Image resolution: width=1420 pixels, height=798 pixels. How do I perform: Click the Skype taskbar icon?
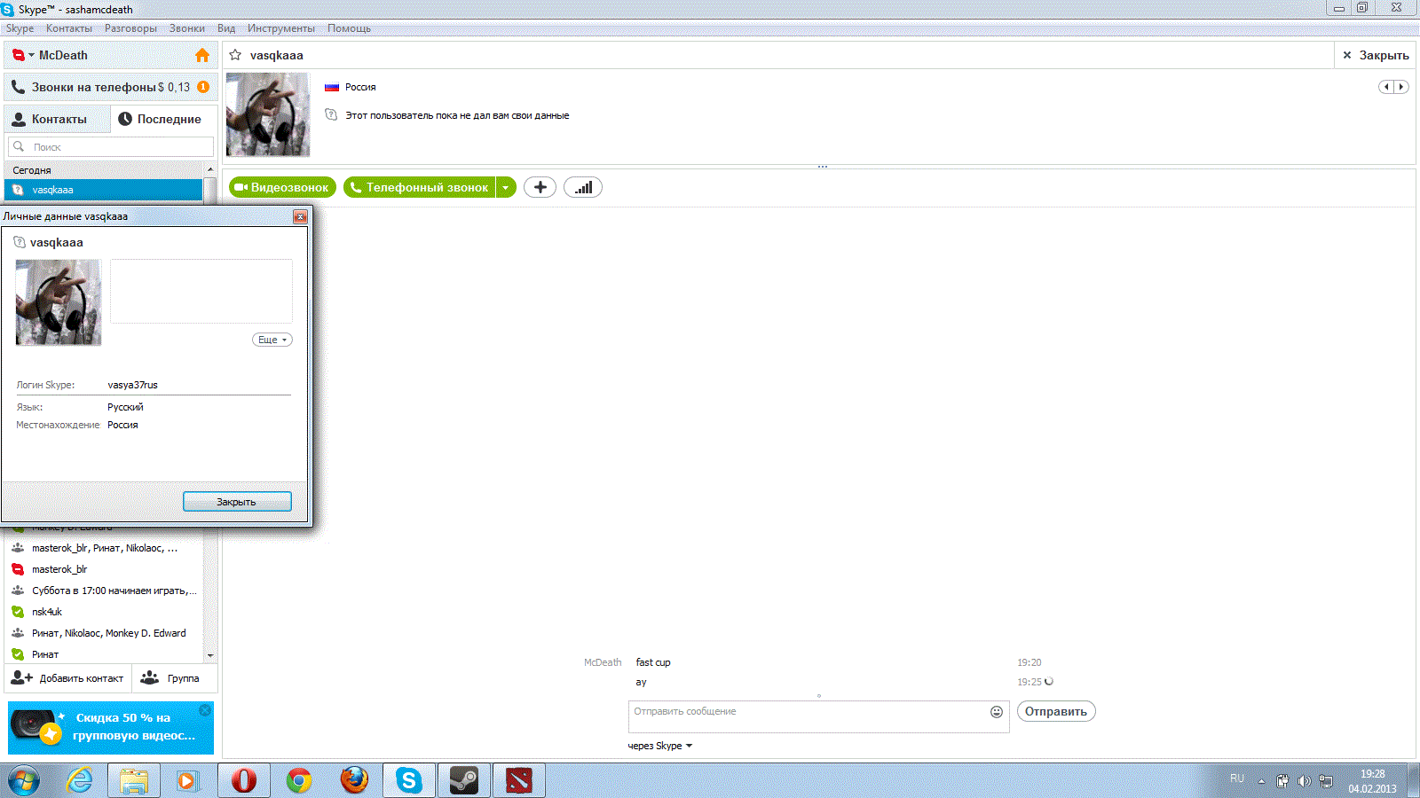point(409,780)
